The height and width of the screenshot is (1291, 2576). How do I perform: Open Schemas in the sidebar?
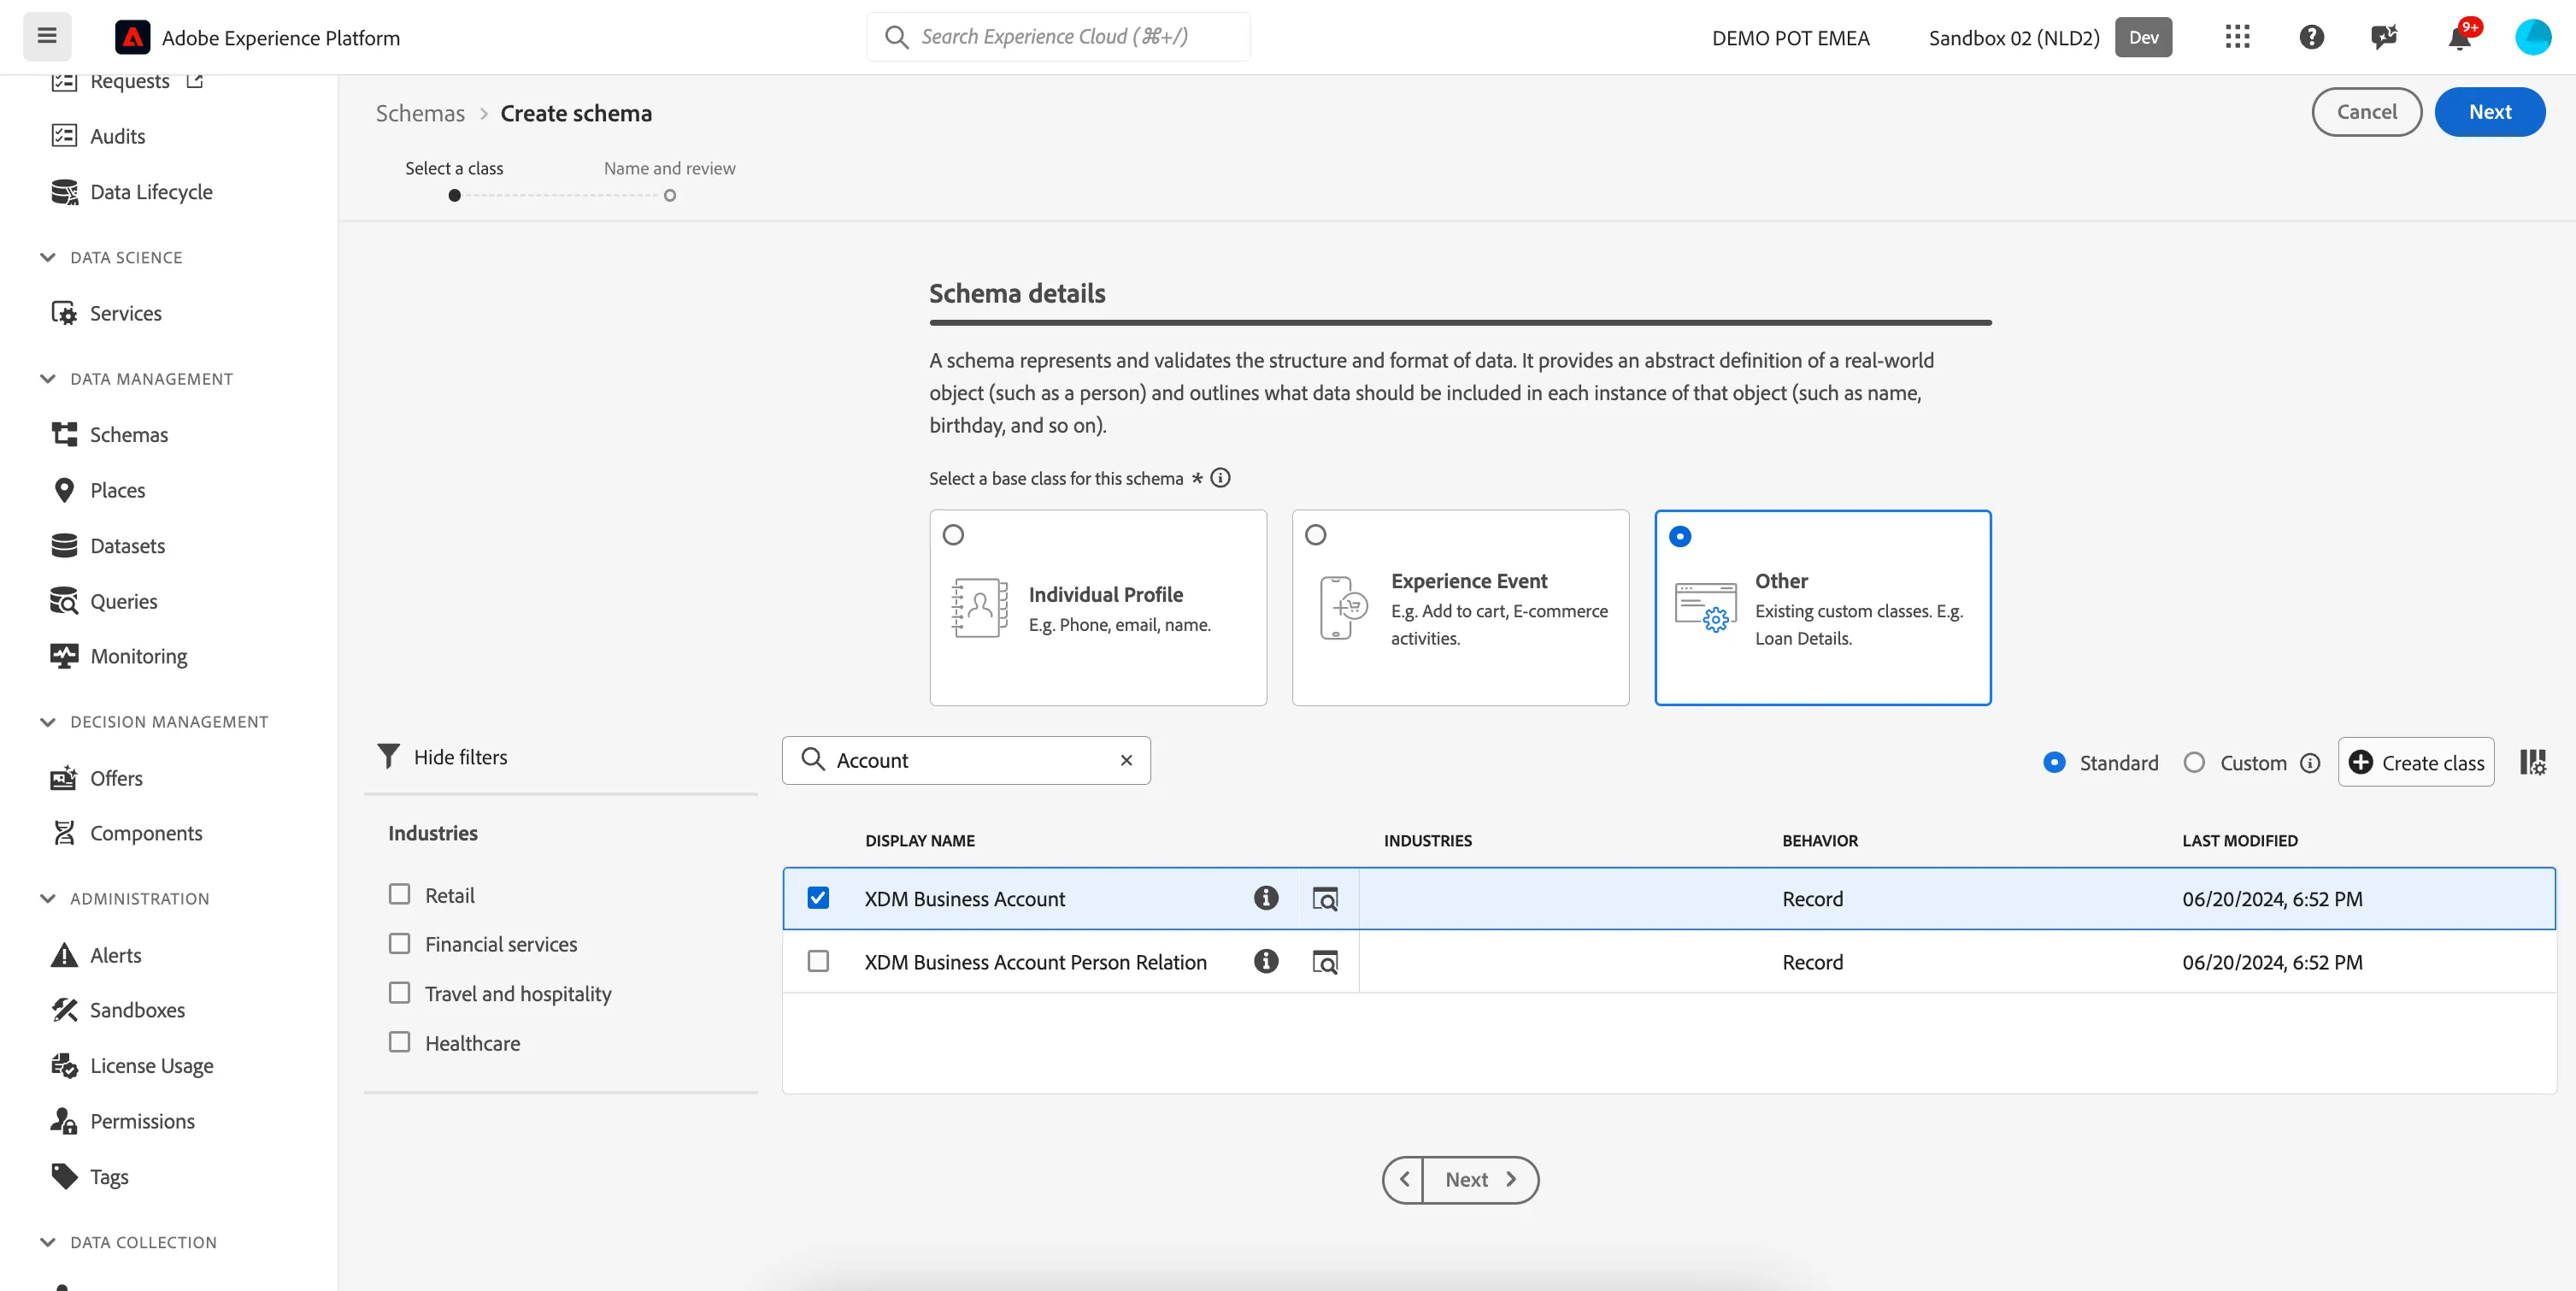tap(128, 434)
